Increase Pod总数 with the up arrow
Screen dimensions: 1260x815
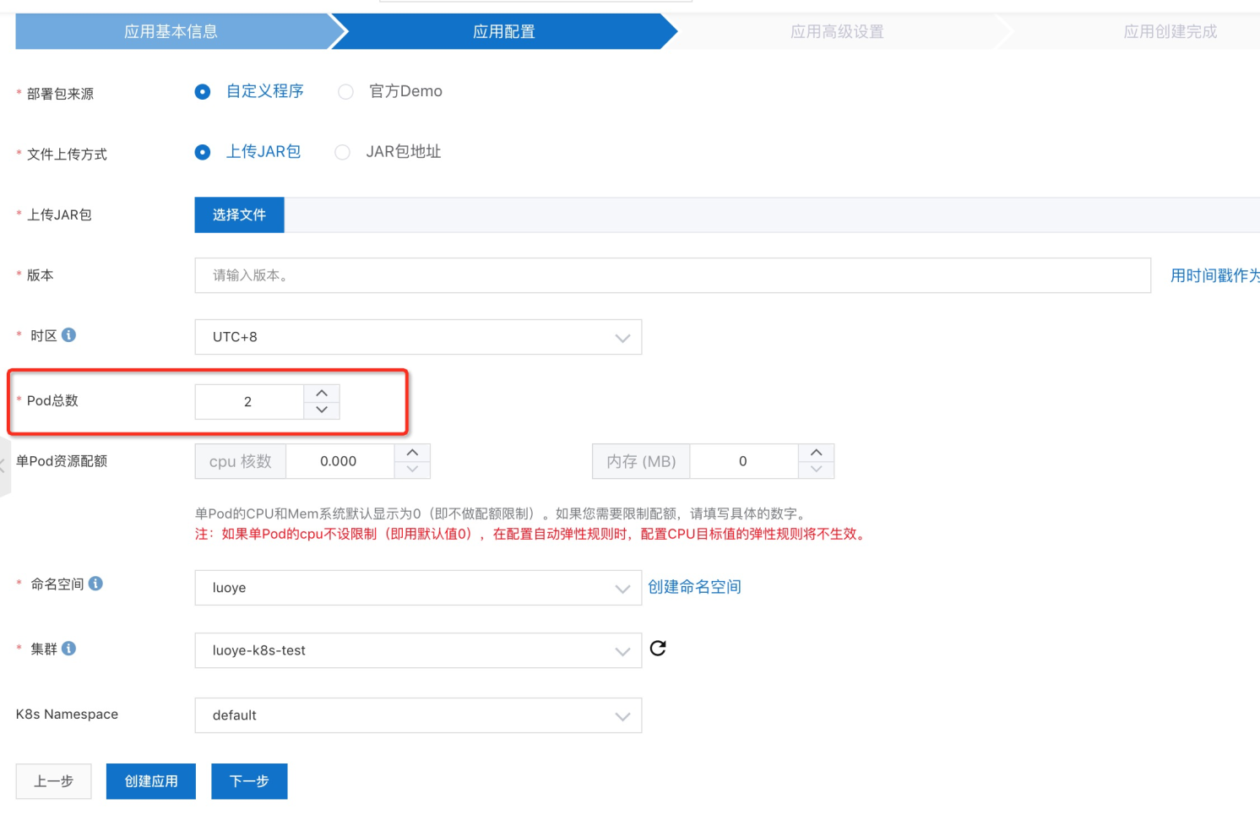[x=322, y=393]
